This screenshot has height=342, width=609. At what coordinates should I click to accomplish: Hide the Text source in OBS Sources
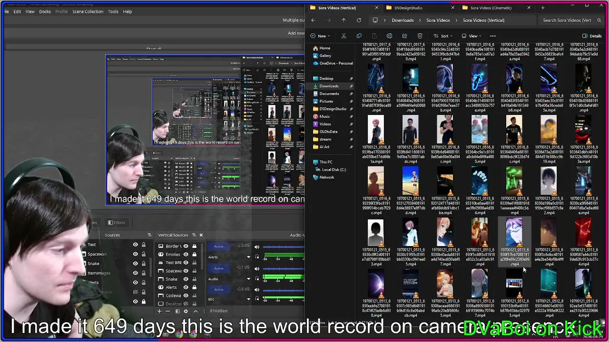135,245
